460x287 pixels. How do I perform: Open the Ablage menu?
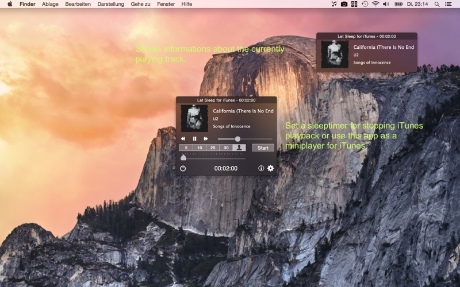50,4
